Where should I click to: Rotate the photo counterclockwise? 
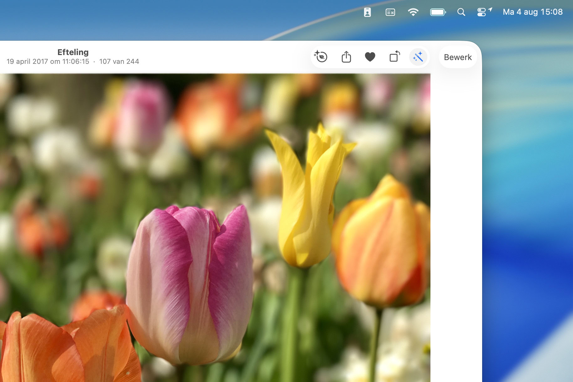pos(394,57)
